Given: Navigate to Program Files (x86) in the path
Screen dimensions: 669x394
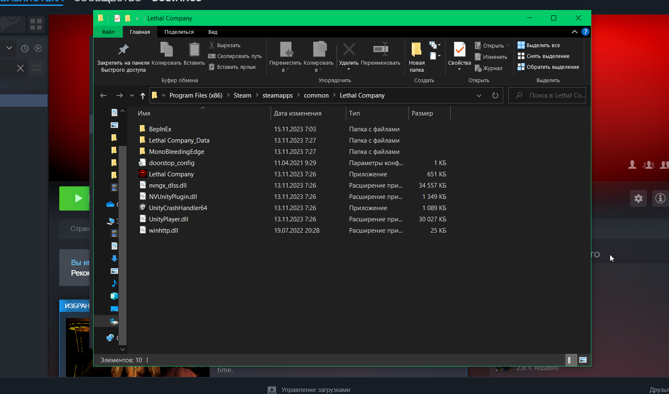Looking at the screenshot, I should coord(196,95).
